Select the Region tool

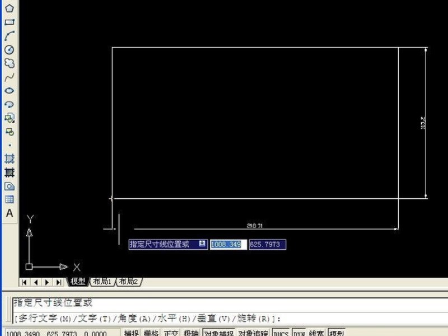(10, 186)
